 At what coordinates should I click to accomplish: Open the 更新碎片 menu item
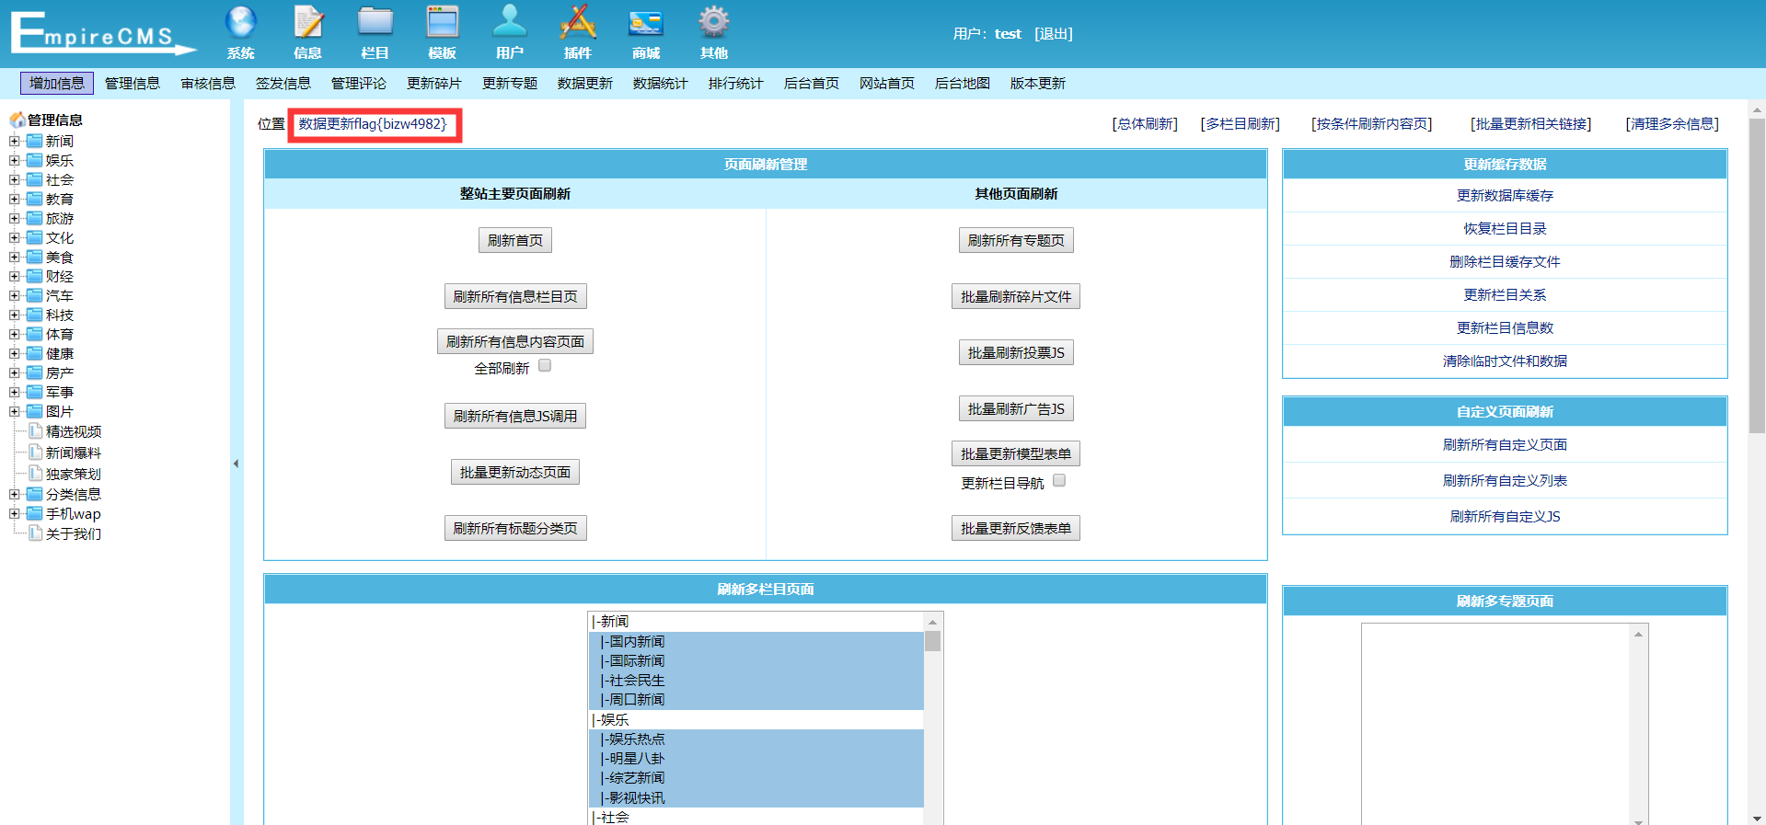(x=434, y=83)
